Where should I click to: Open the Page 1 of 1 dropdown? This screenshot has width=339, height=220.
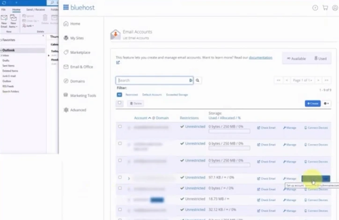[303, 80]
